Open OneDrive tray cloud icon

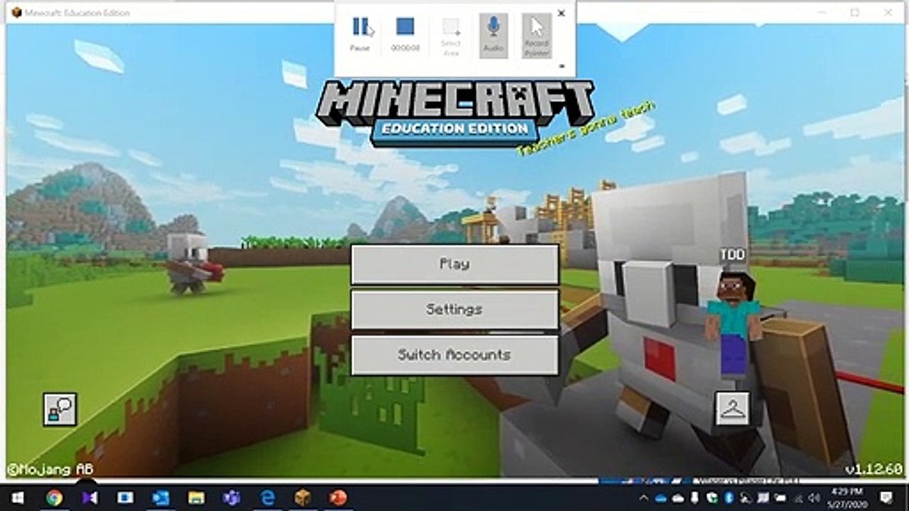[x=660, y=498]
